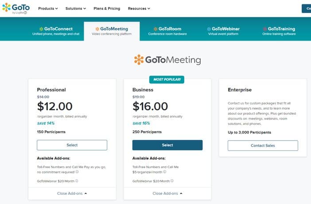311x204 pixels.
Task: Click the orange GoToMeeting flower logo heading
Action: click(167, 60)
